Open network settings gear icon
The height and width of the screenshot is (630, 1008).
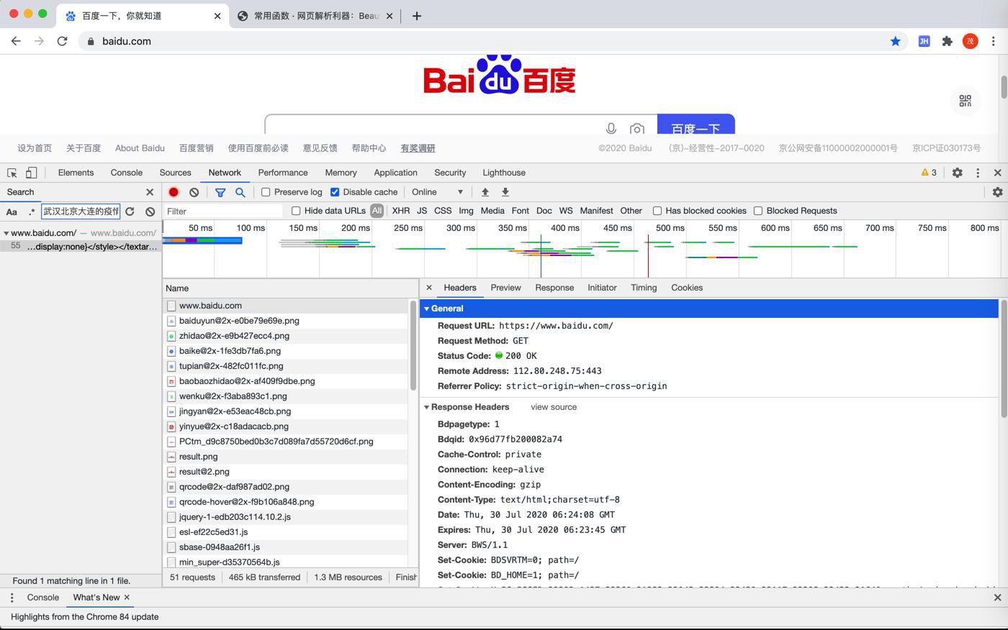(x=997, y=192)
